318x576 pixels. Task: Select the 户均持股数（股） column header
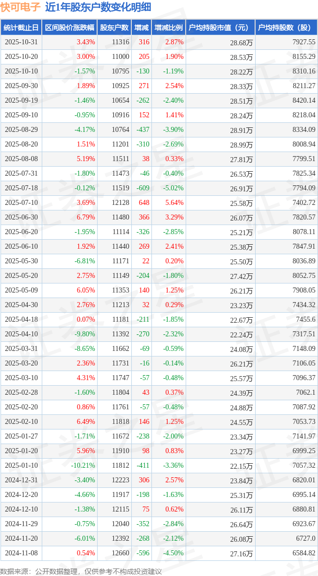[286, 28]
